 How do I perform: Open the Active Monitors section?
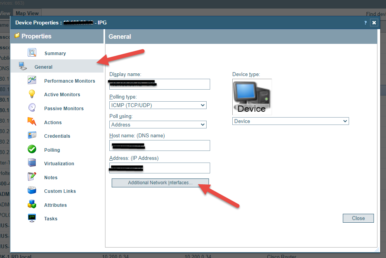pos(62,95)
